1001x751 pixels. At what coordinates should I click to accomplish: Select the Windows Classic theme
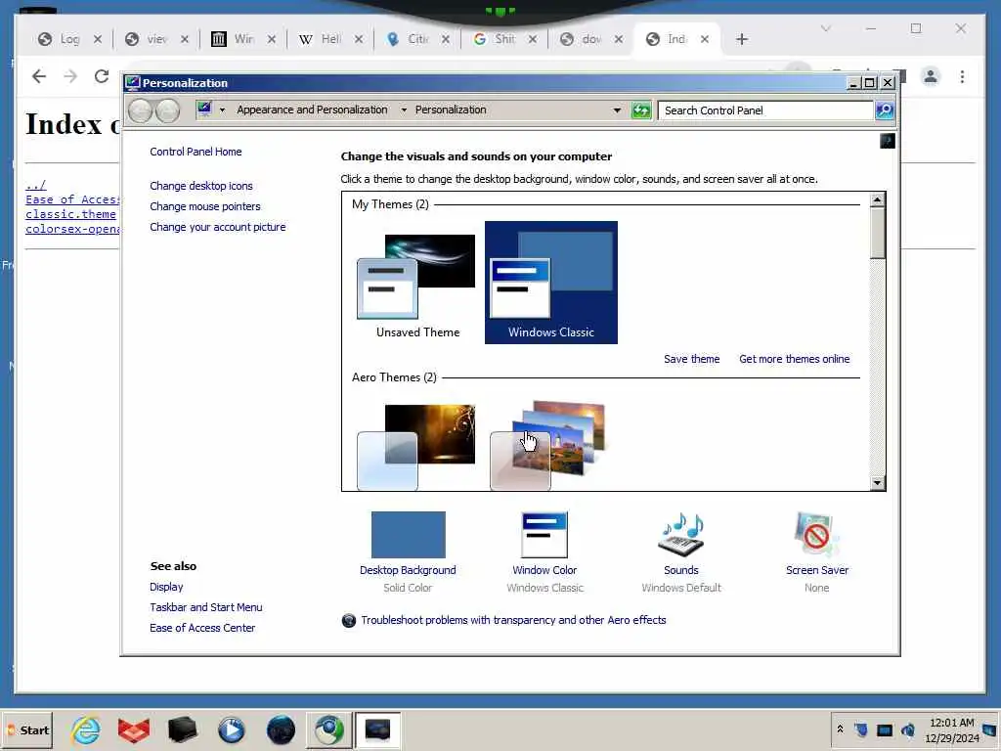[551, 283]
